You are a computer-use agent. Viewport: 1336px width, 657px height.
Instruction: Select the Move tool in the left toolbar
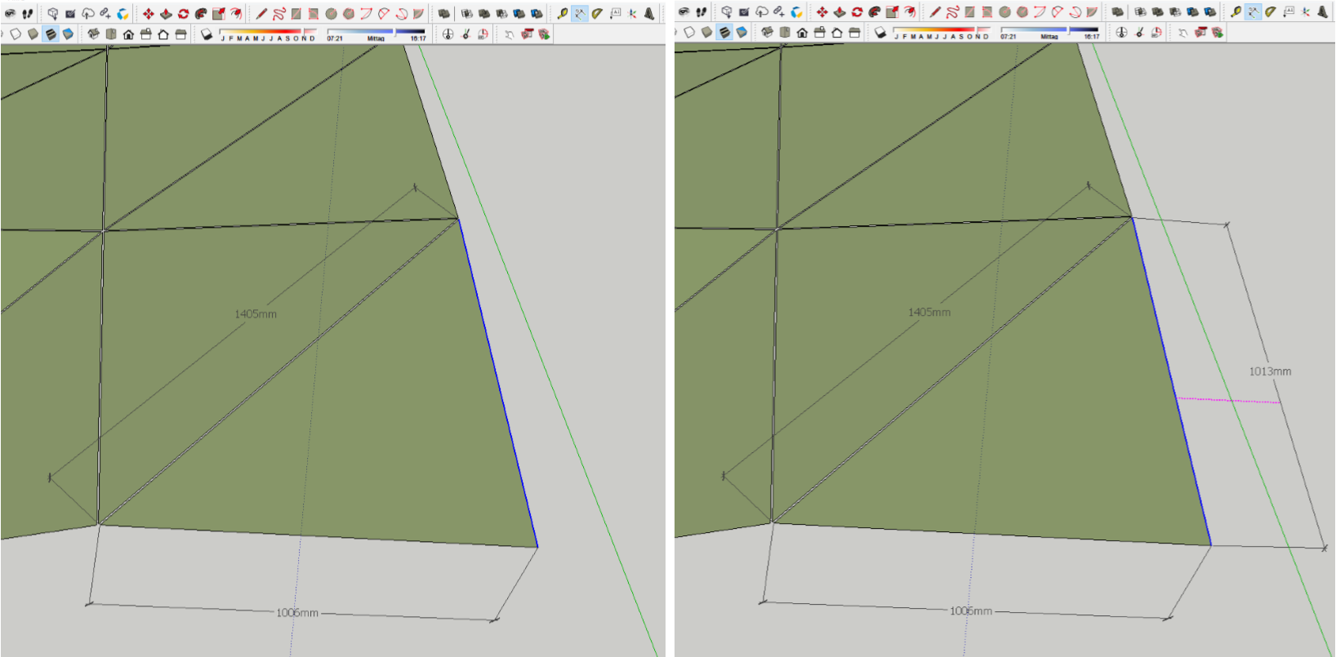coord(148,14)
